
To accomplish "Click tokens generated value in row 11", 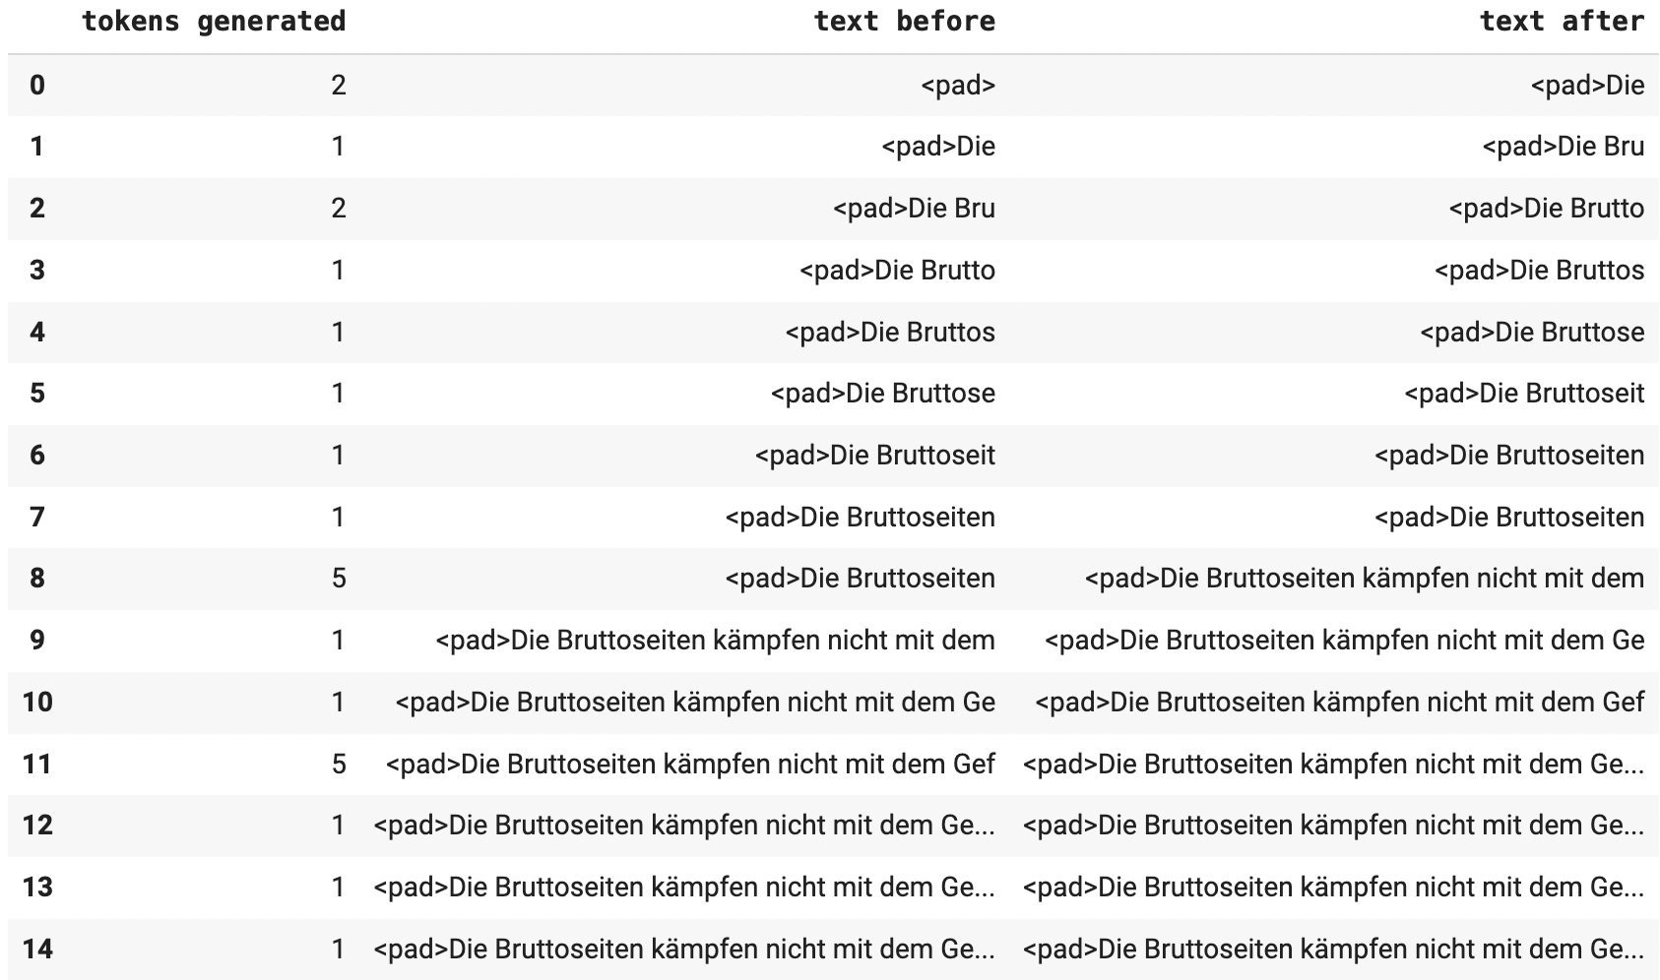I will 338,764.
